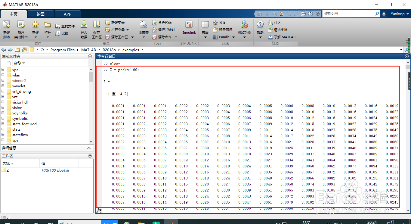Click 新建变量 (New Variable) button
Image resolution: width=411 pixels, height=224 pixels.
115,23
